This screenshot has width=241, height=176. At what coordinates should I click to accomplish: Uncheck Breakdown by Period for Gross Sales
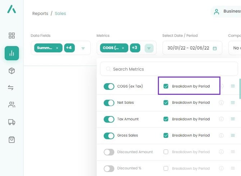click(166, 135)
